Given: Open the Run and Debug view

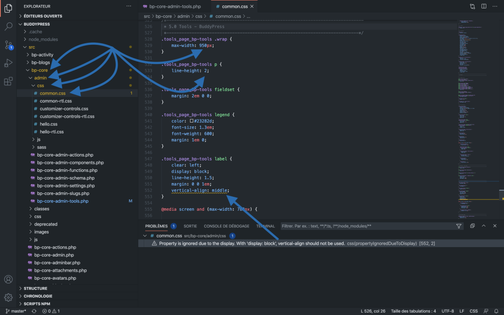Looking at the screenshot, I should pyautogui.click(x=8, y=63).
